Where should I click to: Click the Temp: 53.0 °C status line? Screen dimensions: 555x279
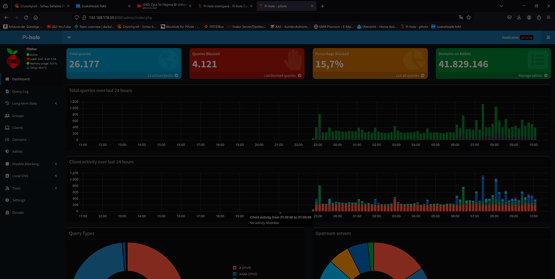click(36, 68)
